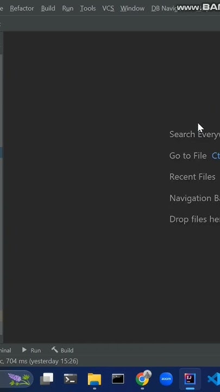Image resolution: width=220 pixels, height=392 pixels.
Task: Open the Terminal tool window tab
Action: [x=5, y=351]
